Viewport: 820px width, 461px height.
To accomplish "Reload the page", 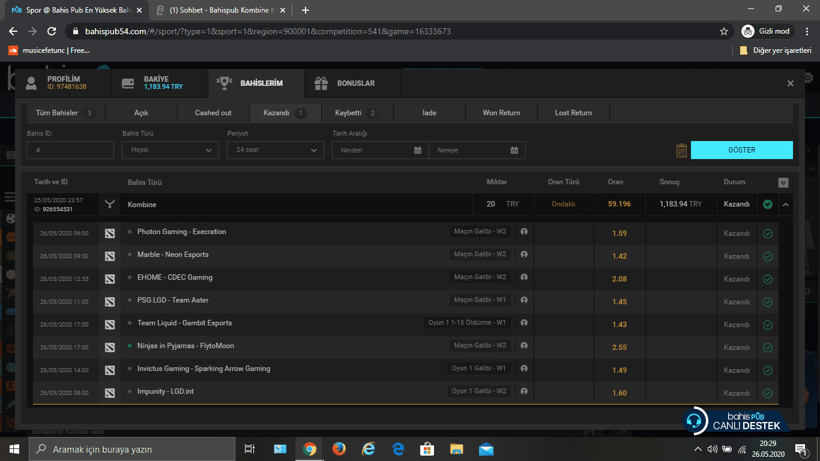I will pyautogui.click(x=52, y=31).
